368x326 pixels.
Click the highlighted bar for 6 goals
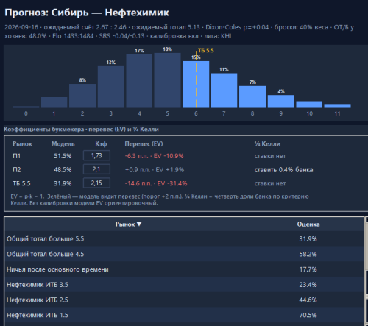[x=196, y=85]
